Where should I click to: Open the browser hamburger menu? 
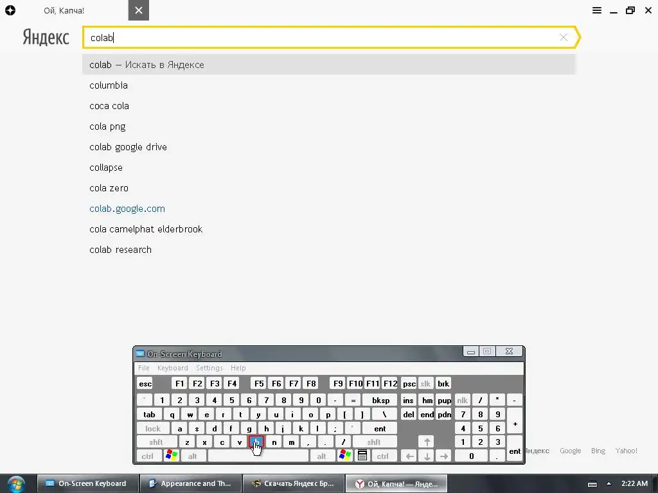[x=597, y=10]
